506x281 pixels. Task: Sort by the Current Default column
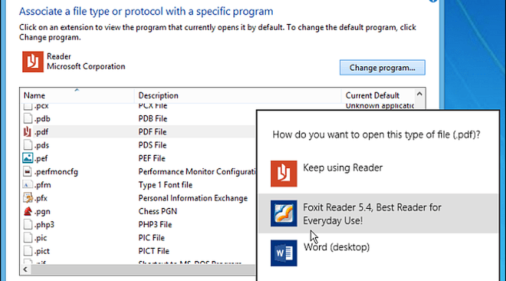coord(372,96)
